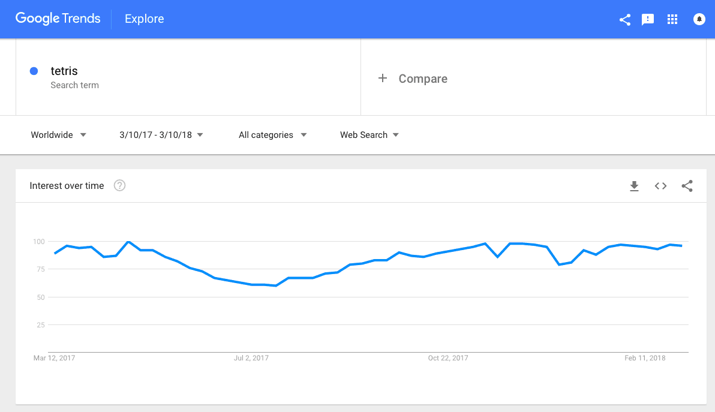Send feedback via the feedback icon
This screenshot has width=715, height=412.
tap(648, 19)
